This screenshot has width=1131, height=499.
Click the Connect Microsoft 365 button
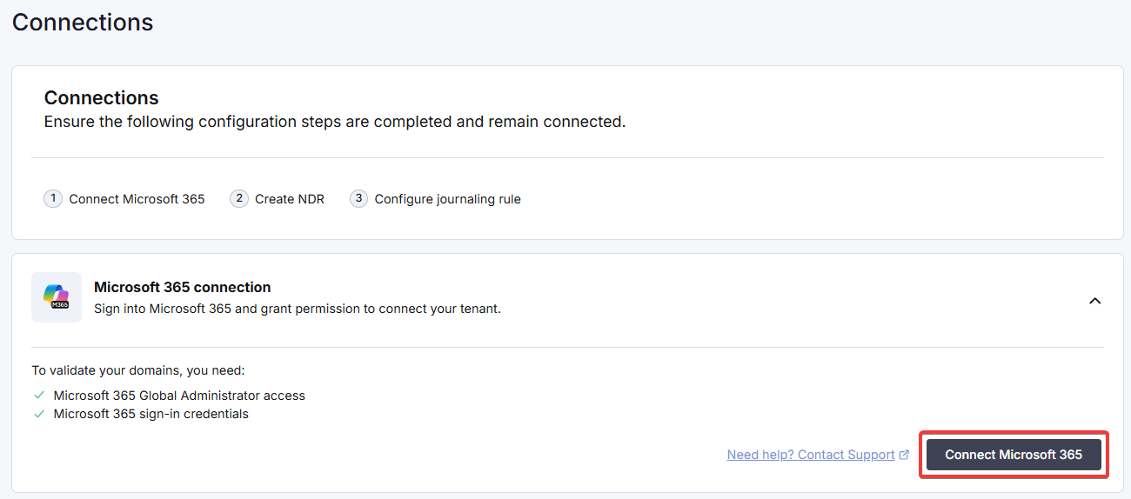1014,455
